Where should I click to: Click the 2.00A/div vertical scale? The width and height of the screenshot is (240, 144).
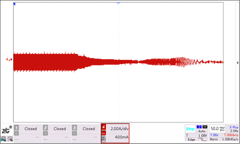119,129
